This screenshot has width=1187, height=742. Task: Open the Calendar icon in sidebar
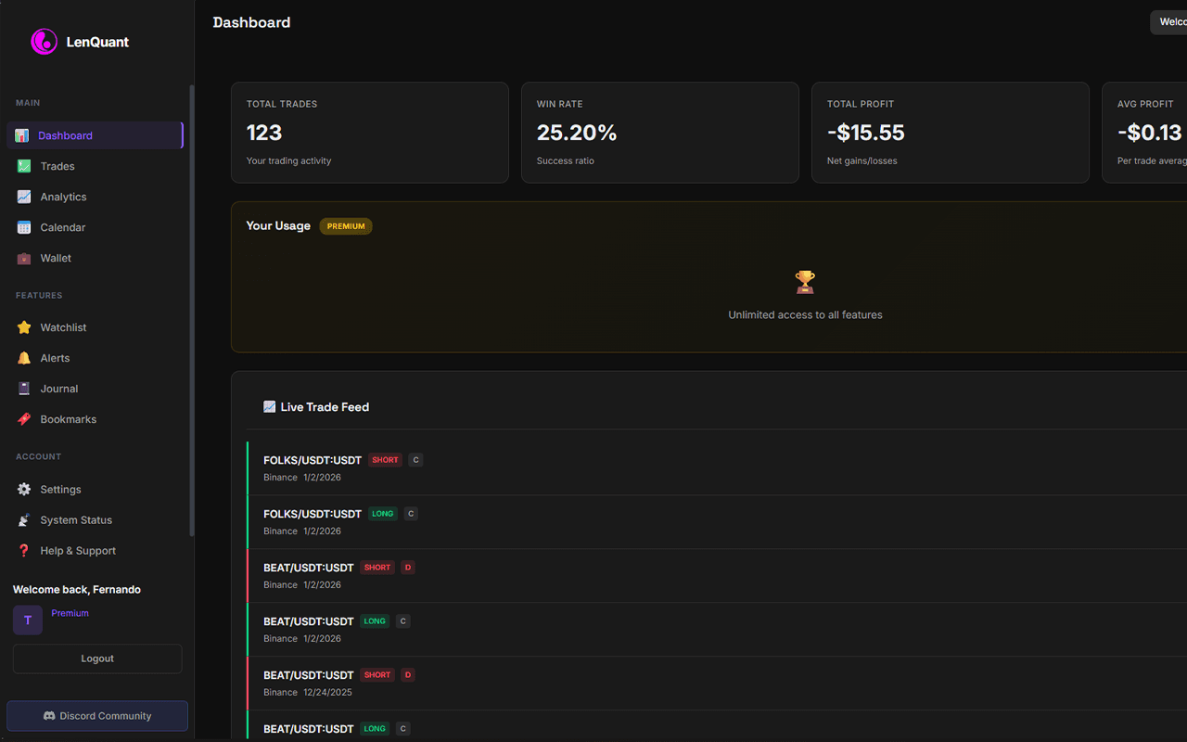[21, 226]
